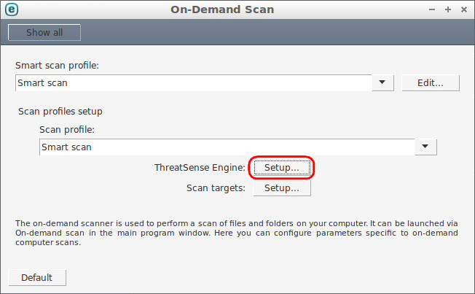475x294 pixels.
Task: Click the on-demand scanner description paragraph
Action: (237, 233)
